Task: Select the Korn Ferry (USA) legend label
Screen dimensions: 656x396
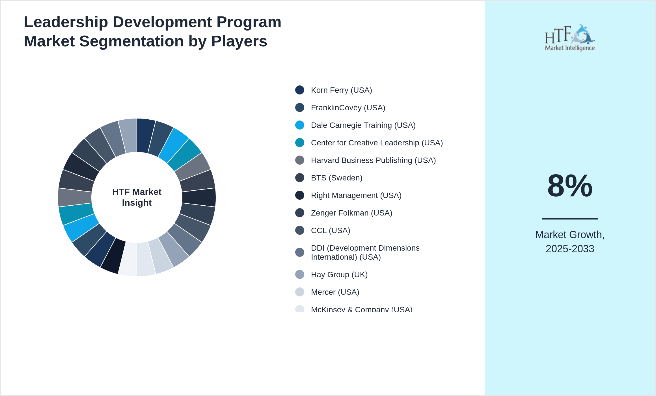Action: (342, 90)
